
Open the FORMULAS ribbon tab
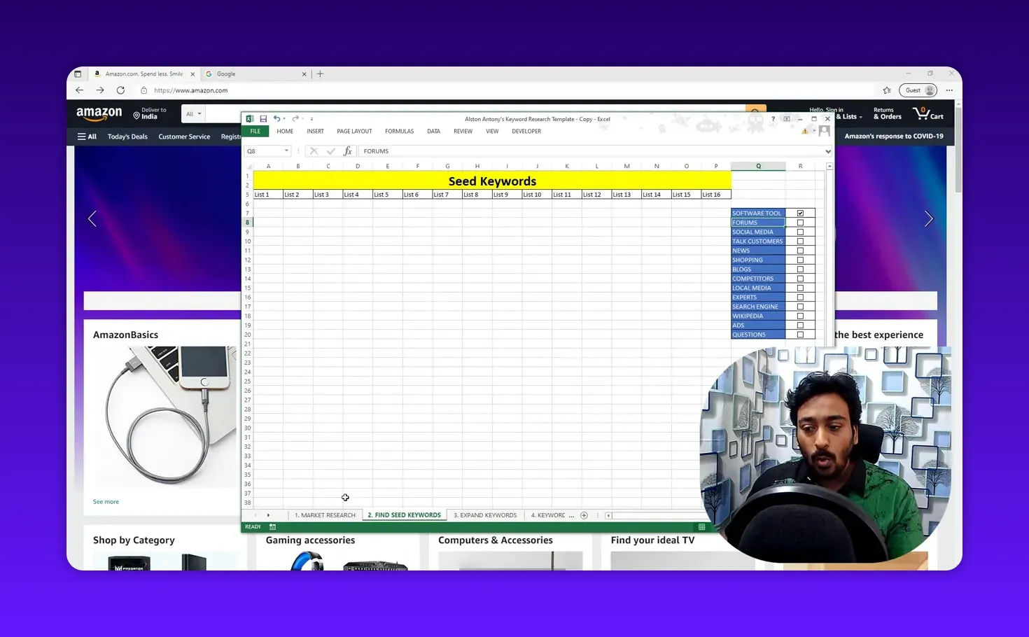pos(399,131)
